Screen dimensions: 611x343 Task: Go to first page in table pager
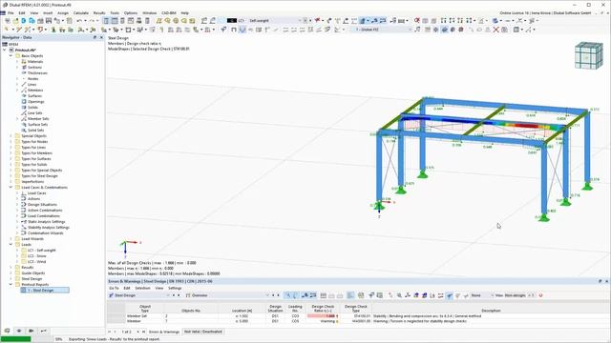point(110,332)
